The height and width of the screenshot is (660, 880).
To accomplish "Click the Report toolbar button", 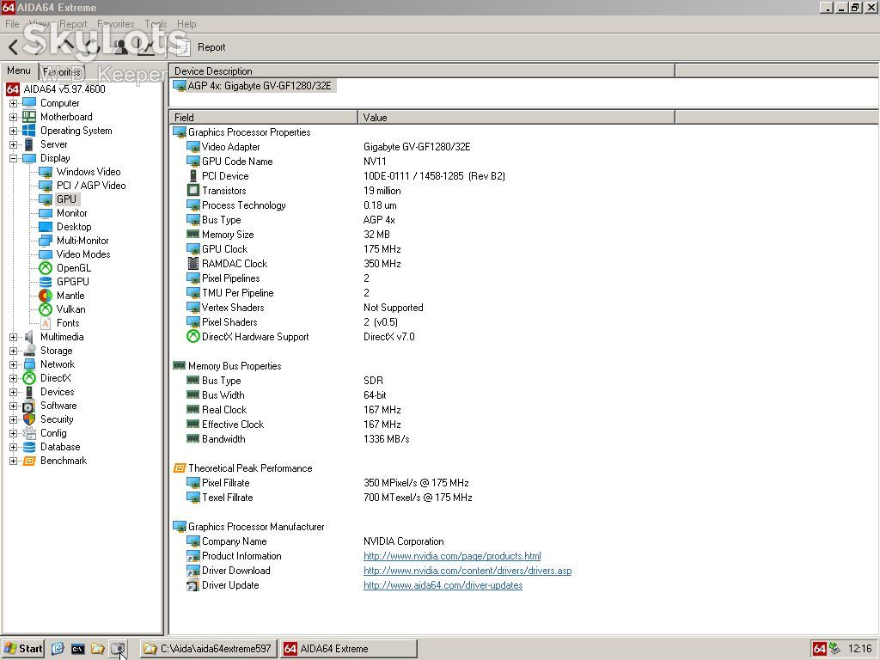I will point(201,48).
